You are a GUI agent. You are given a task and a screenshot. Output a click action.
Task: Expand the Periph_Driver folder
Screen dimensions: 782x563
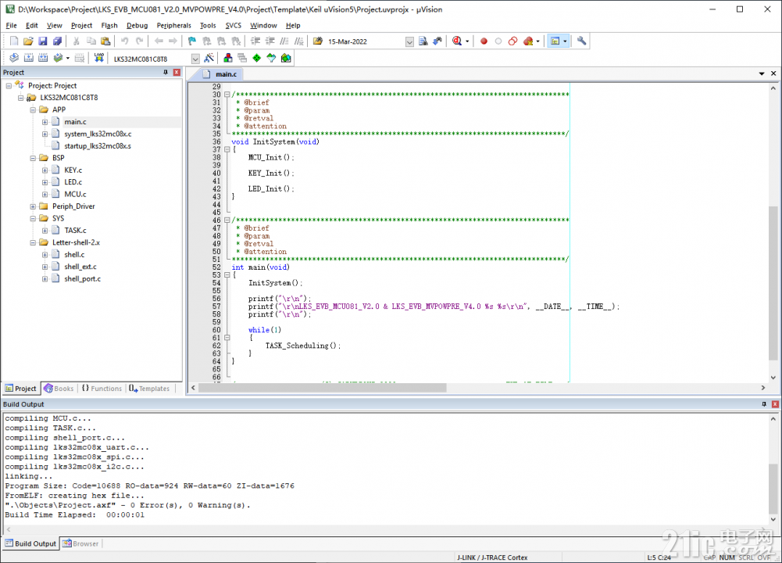pos(33,206)
